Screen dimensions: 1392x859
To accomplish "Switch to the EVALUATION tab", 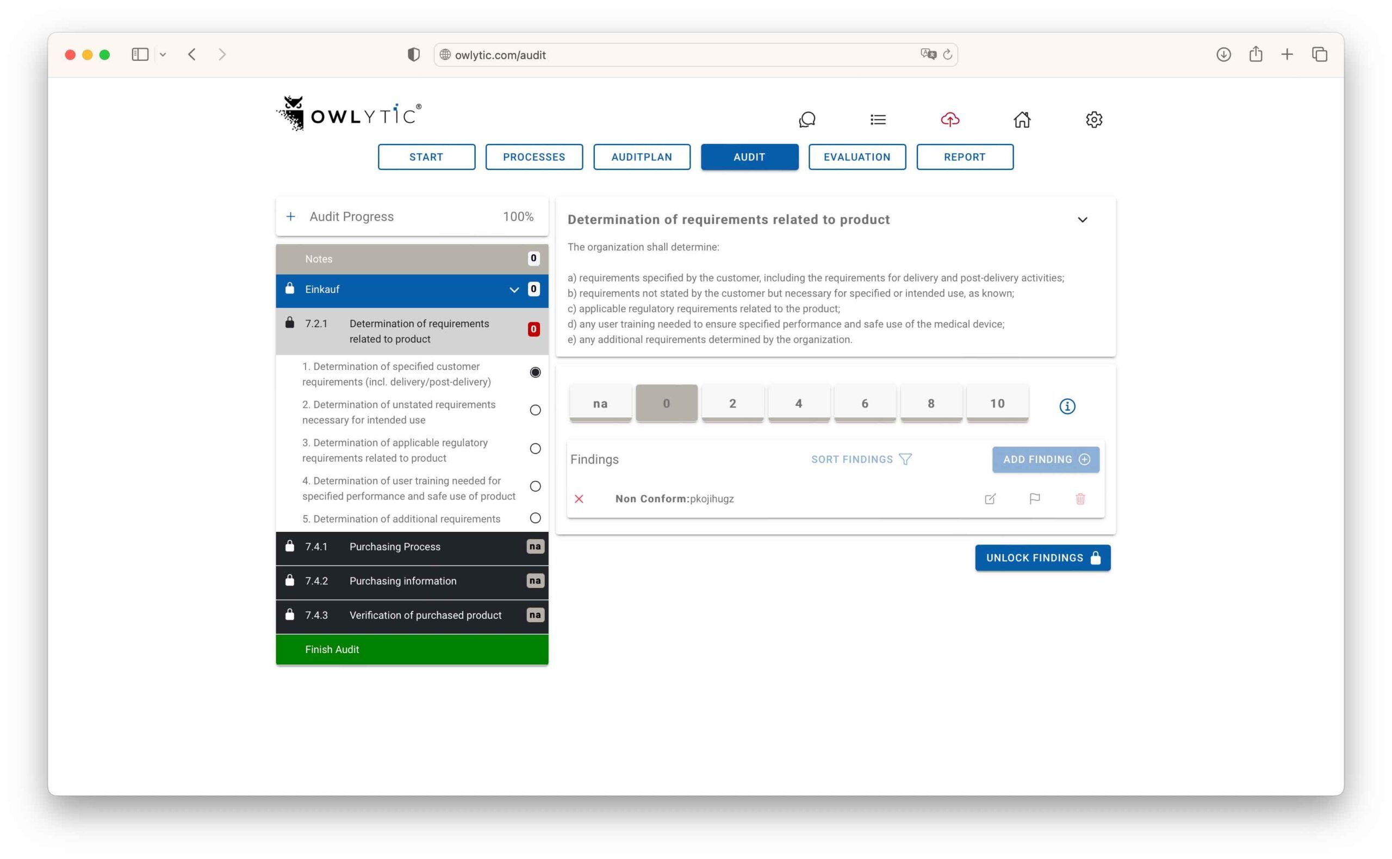I will tap(856, 157).
